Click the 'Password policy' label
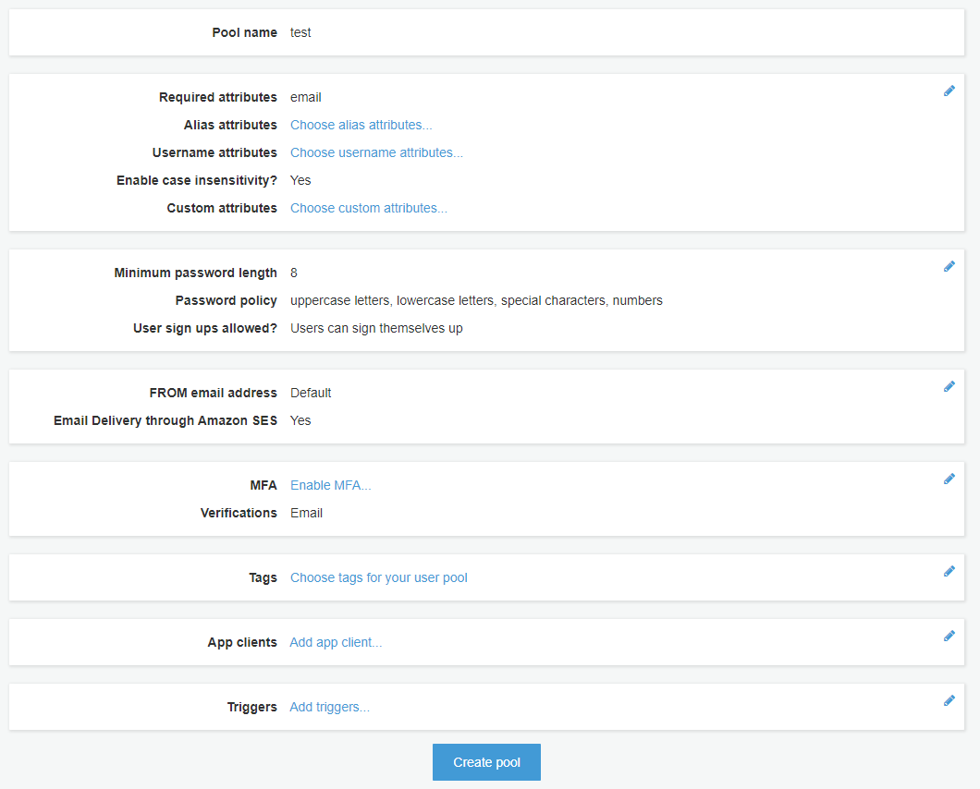The height and width of the screenshot is (789, 980). point(227,300)
